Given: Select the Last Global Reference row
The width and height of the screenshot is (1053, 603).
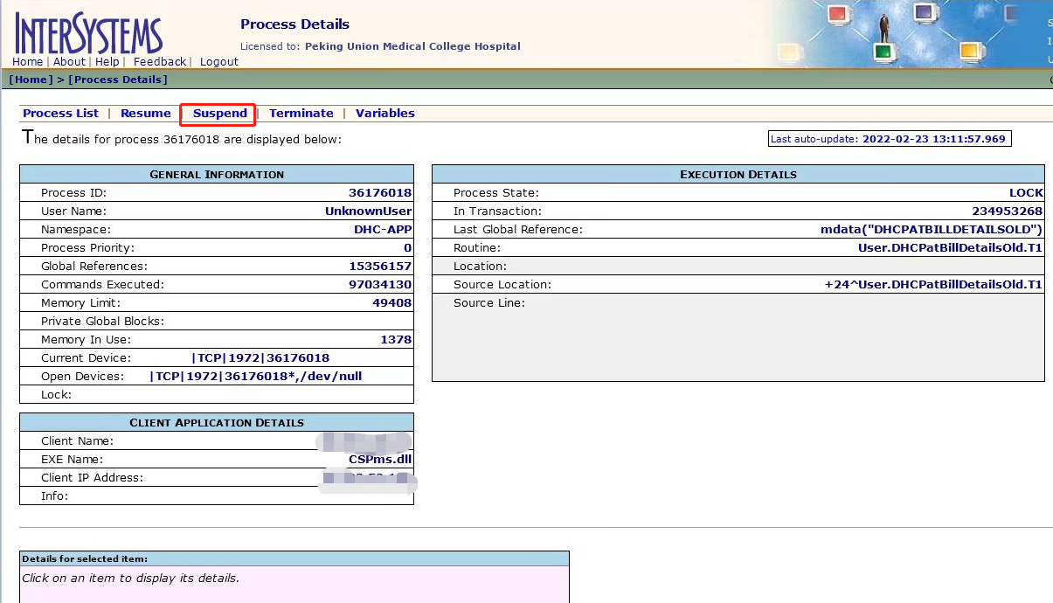Looking at the screenshot, I should 738,230.
